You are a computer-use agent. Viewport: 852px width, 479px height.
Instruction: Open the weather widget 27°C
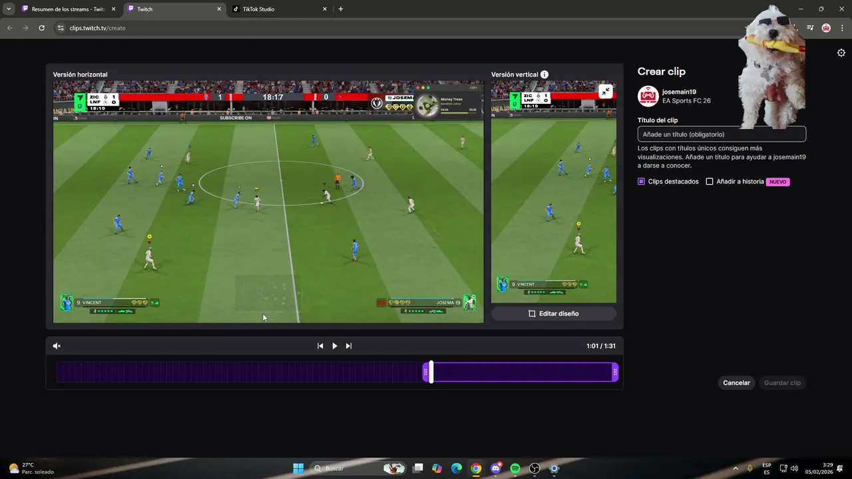31,468
